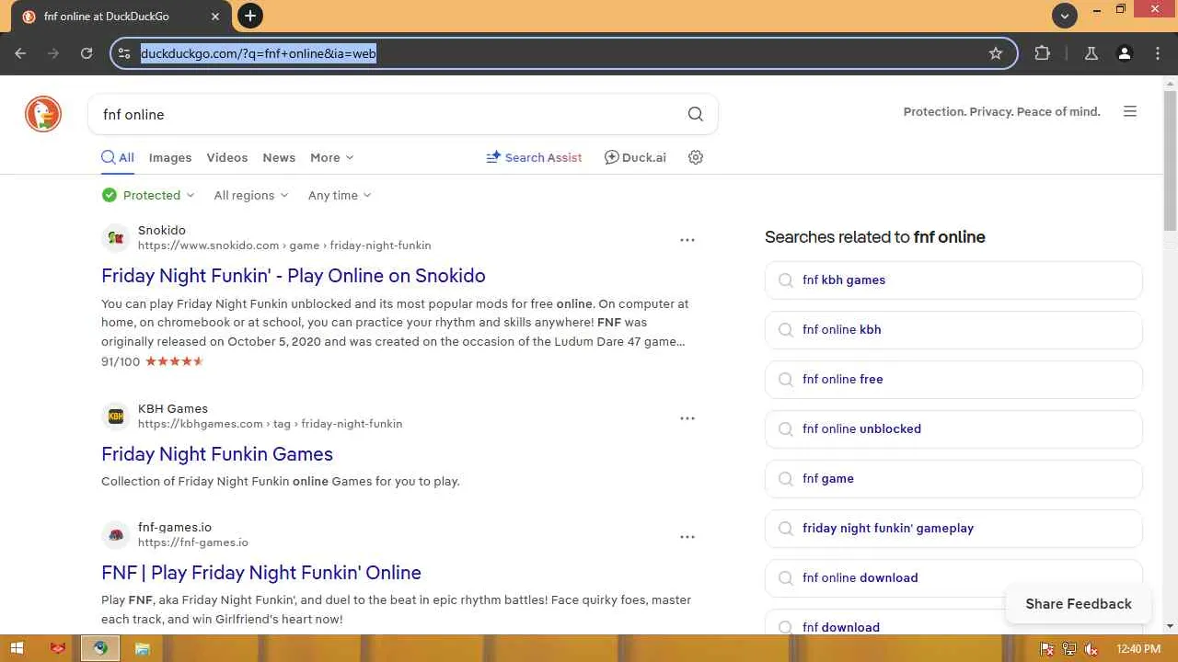Image resolution: width=1178 pixels, height=662 pixels.
Task: Open Duck.ai chat
Action: [x=635, y=157]
